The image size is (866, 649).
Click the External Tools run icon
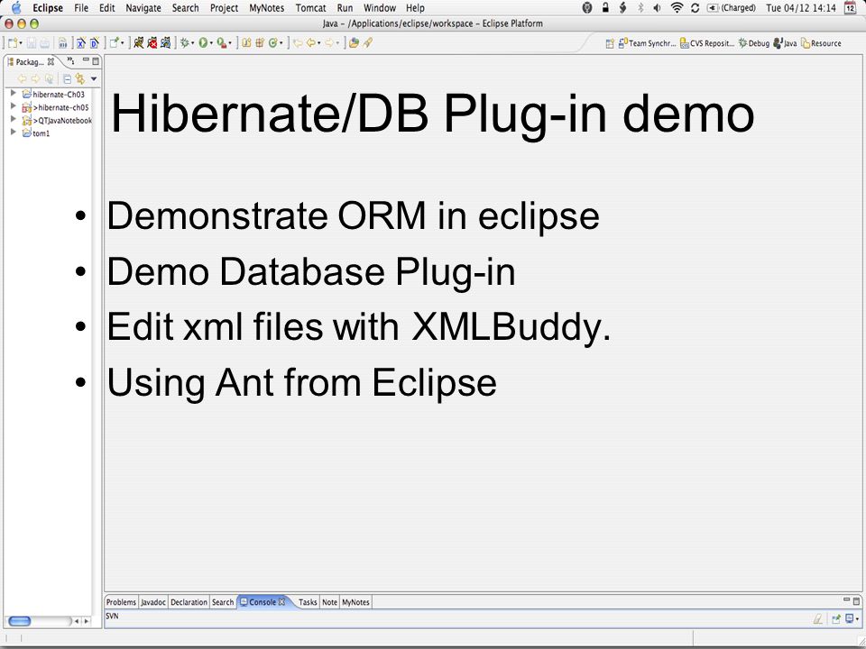222,43
